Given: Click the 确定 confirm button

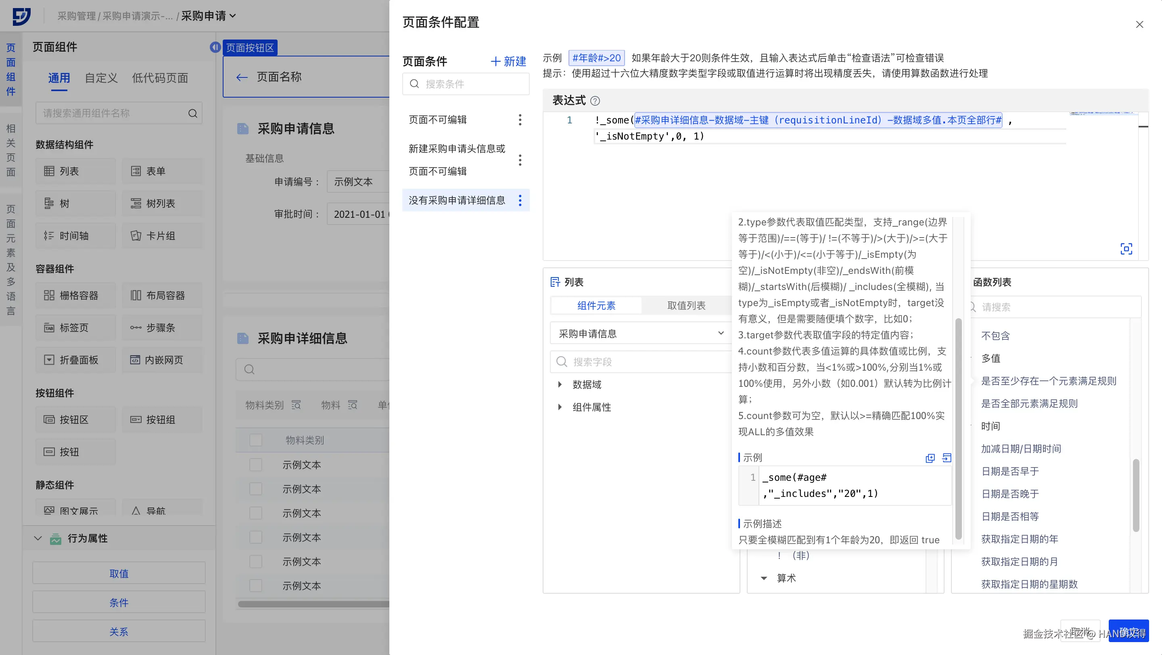Looking at the screenshot, I should (1128, 631).
